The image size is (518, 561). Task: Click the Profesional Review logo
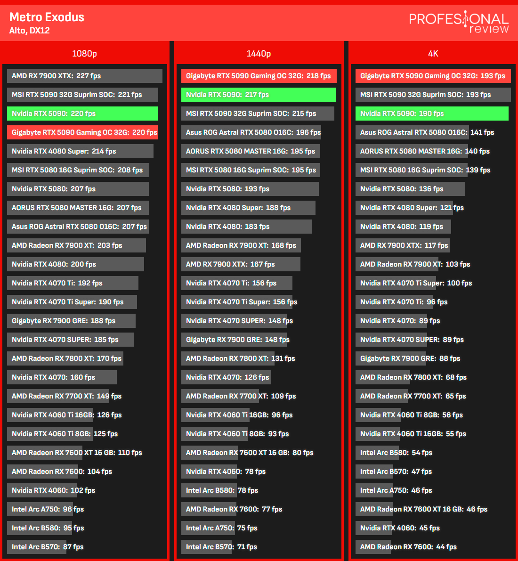click(459, 22)
